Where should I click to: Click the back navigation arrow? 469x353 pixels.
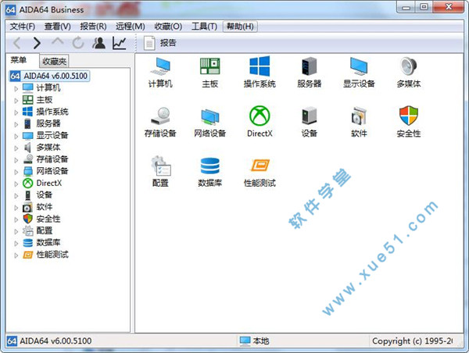17,43
